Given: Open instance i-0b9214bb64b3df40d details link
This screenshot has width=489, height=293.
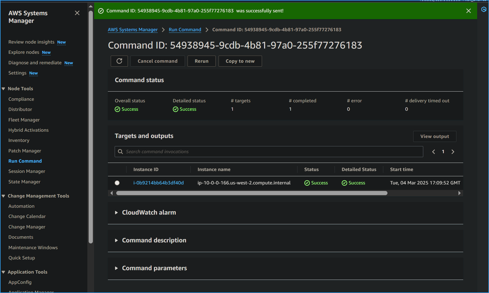Looking at the screenshot, I should tap(158, 183).
